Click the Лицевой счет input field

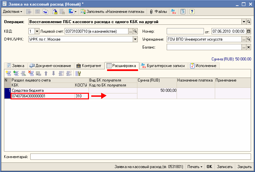pos(97,31)
